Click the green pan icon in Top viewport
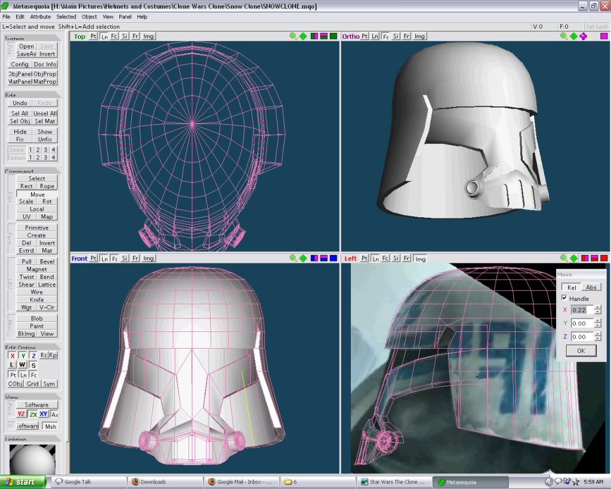Screen dimensions: 611x489 303,36
